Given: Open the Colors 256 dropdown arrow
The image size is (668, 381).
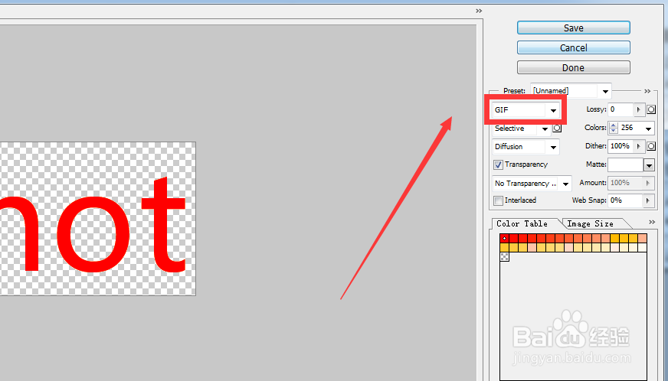Looking at the screenshot, I should [x=648, y=129].
